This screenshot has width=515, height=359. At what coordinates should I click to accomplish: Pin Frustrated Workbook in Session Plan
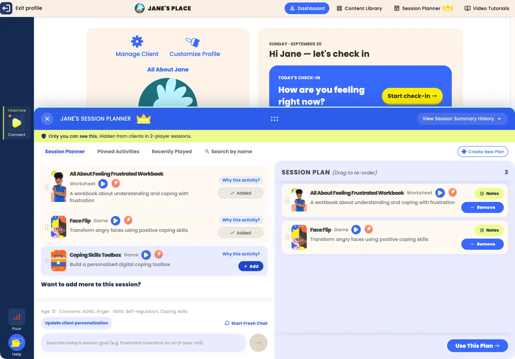[x=453, y=192]
